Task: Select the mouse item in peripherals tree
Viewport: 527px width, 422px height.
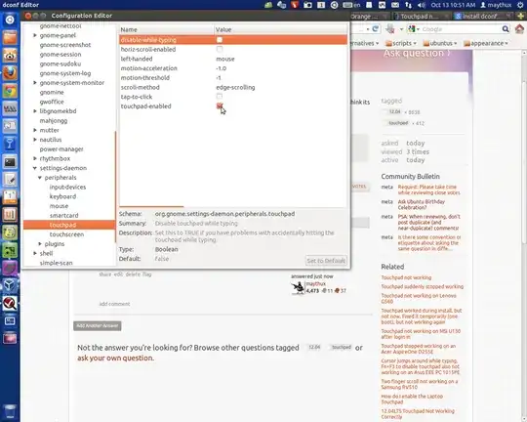Action: tap(59, 206)
